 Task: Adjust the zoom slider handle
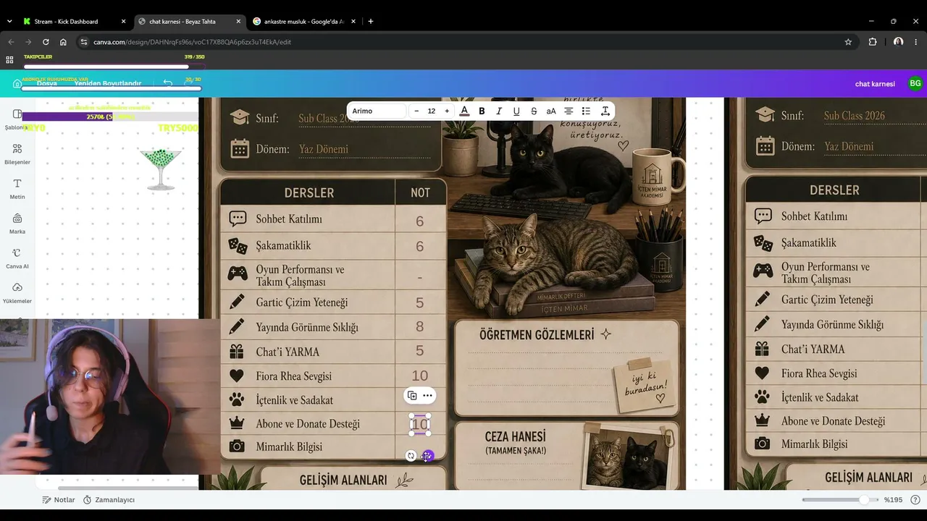[863, 500]
